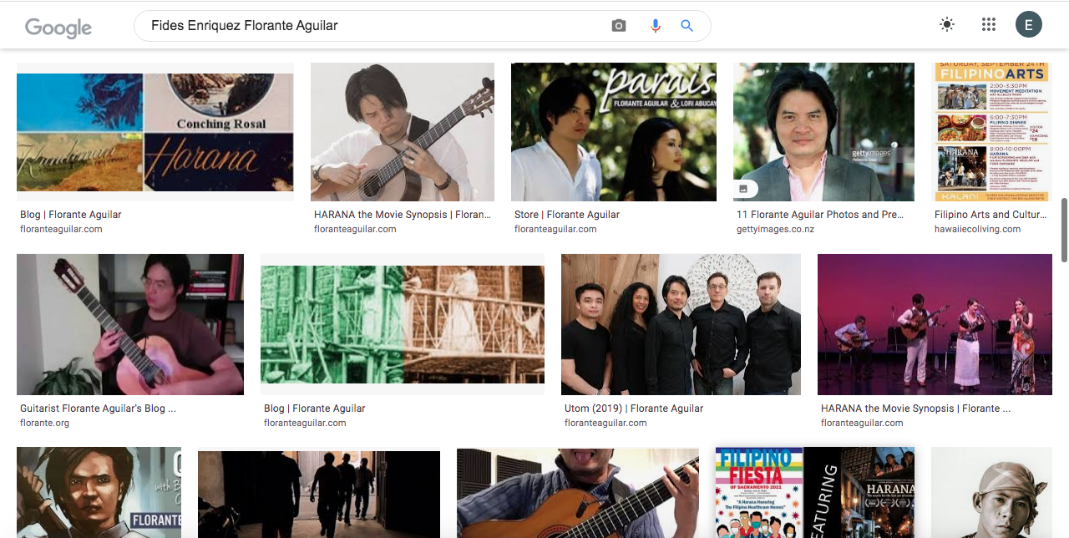Click the Google logo
The width and height of the screenshot is (1069, 538).
(x=58, y=27)
